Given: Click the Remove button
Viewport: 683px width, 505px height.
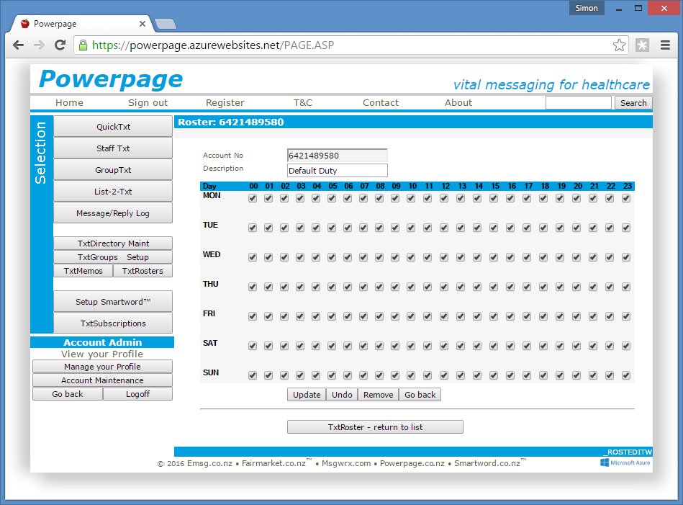Looking at the screenshot, I should point(378,395).
